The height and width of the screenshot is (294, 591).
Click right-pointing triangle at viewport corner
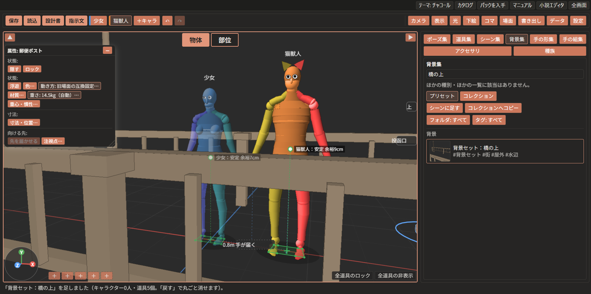pyautogui.click(x=411, y=37)
